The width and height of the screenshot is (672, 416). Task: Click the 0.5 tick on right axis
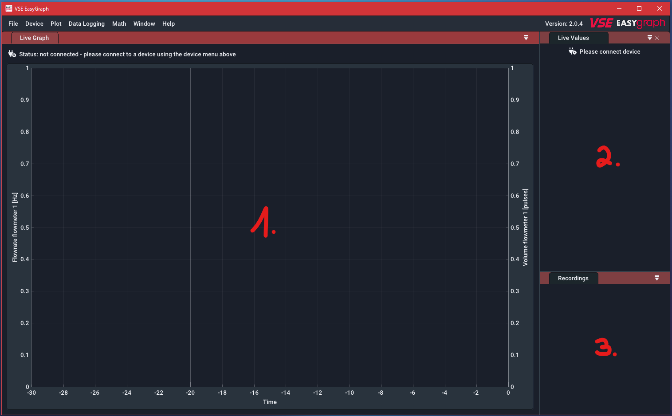point(515,228)
